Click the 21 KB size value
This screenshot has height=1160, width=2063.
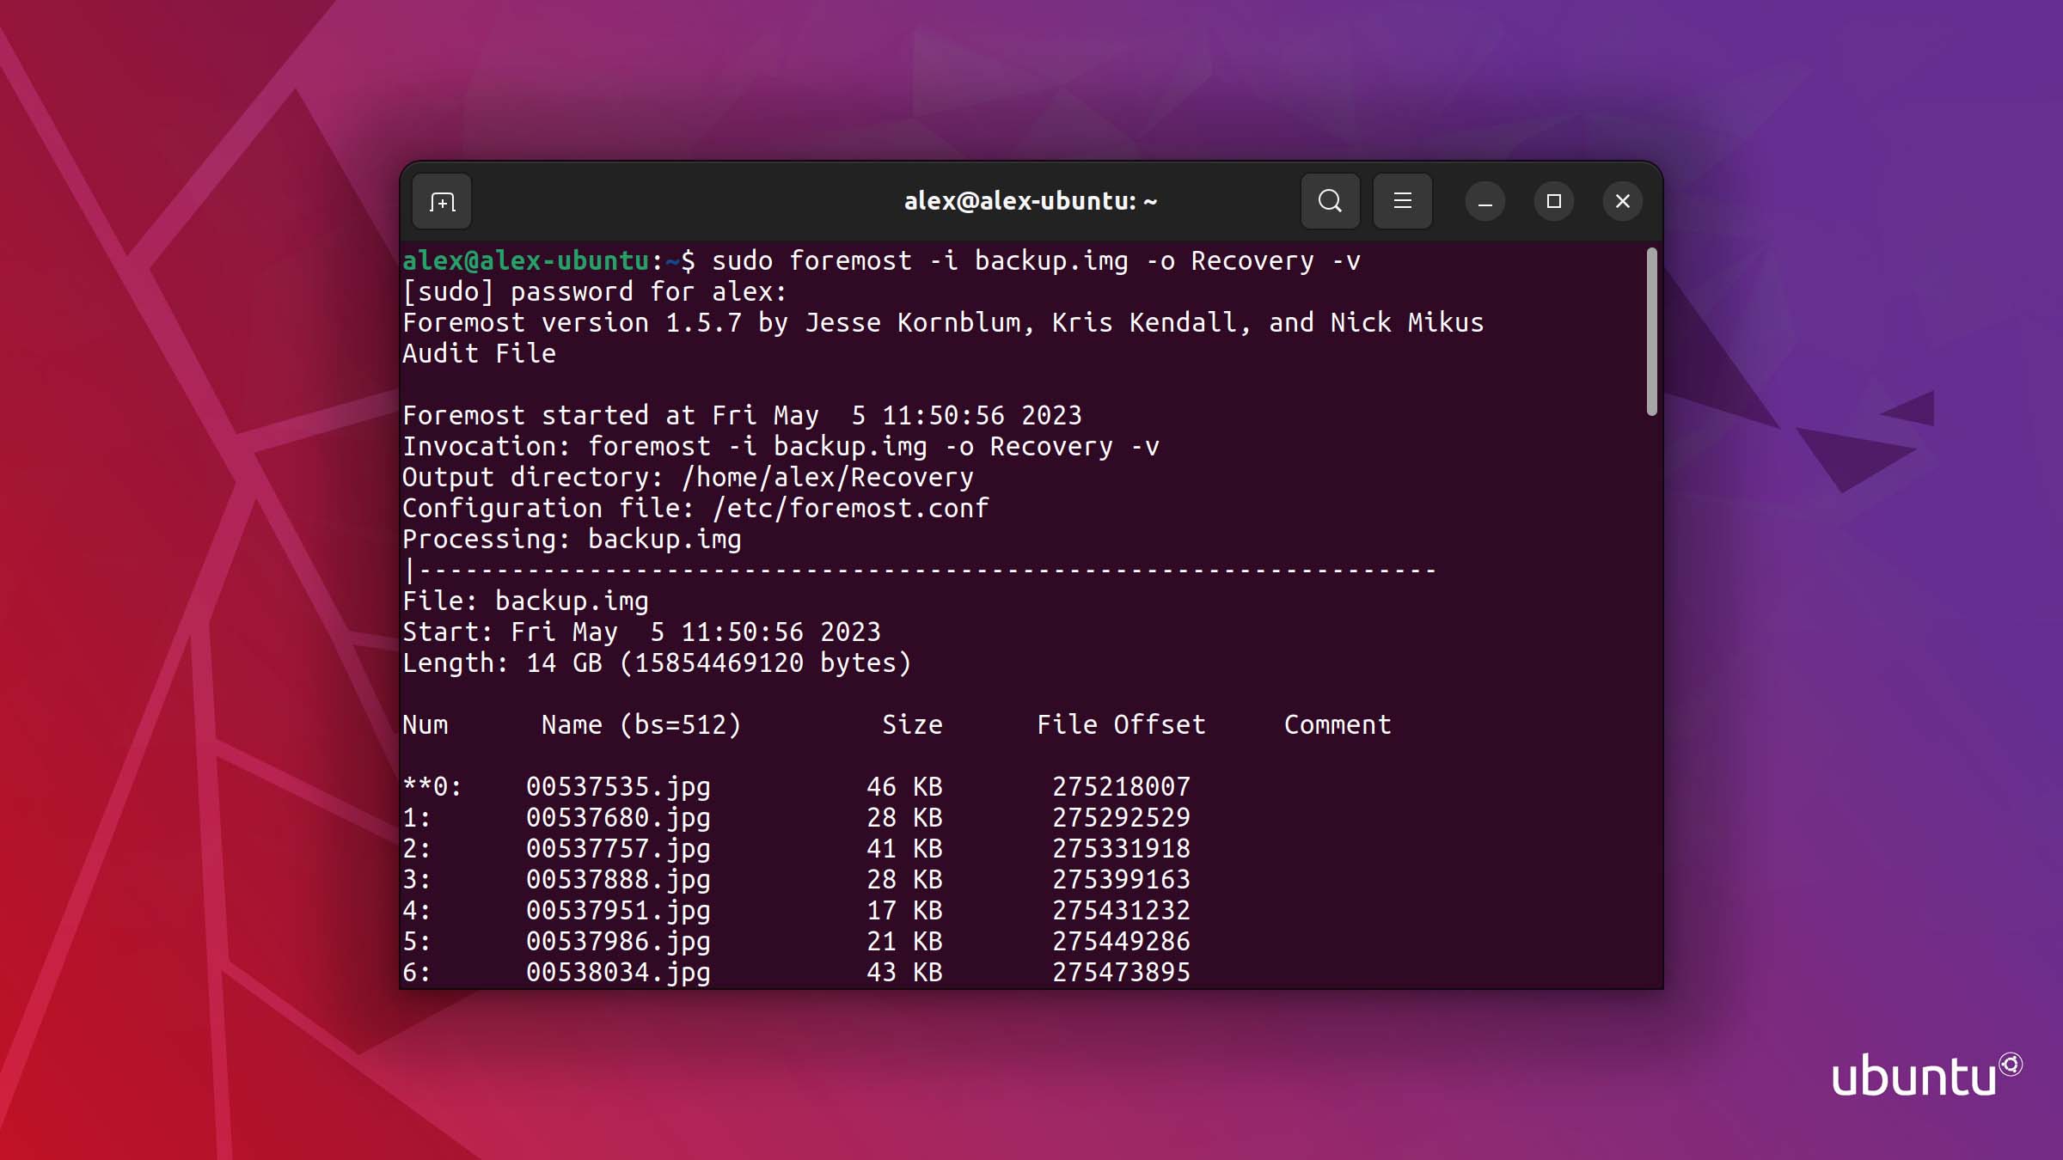[904, 942]
